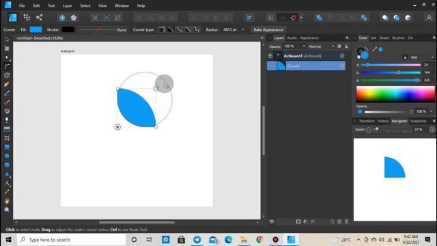
Task: Select the Triangle shape tool
Action: (7, 174)
